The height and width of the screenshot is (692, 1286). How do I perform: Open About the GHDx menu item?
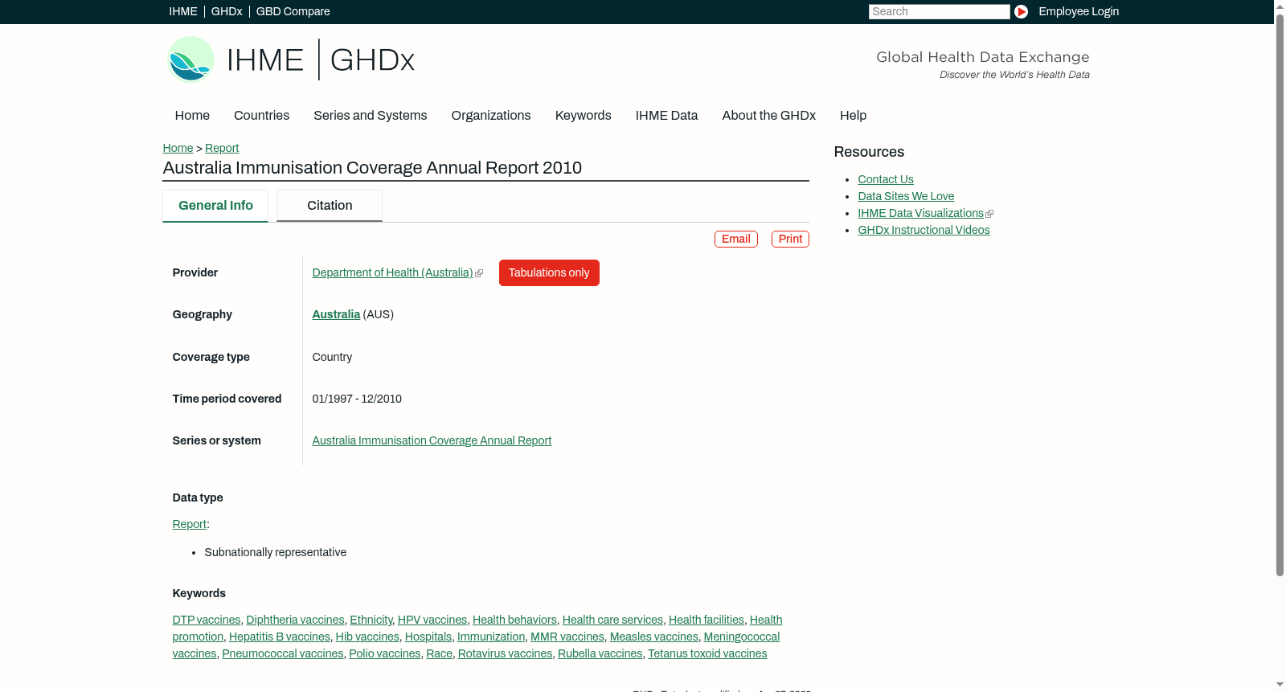(x=769, y=116)
